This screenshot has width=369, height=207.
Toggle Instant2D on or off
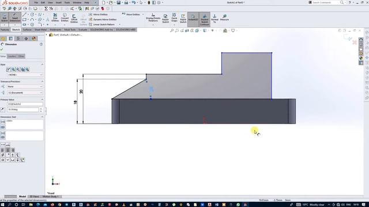pyautogui.click(x=193, y=19)
